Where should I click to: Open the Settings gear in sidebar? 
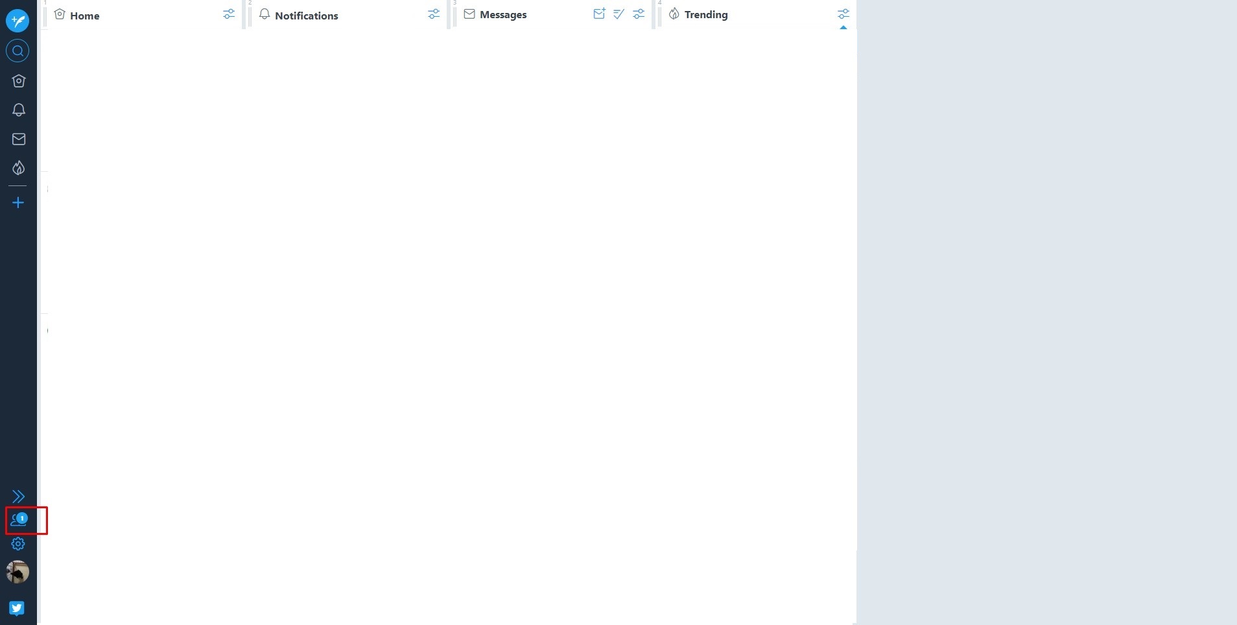(18, 544)
